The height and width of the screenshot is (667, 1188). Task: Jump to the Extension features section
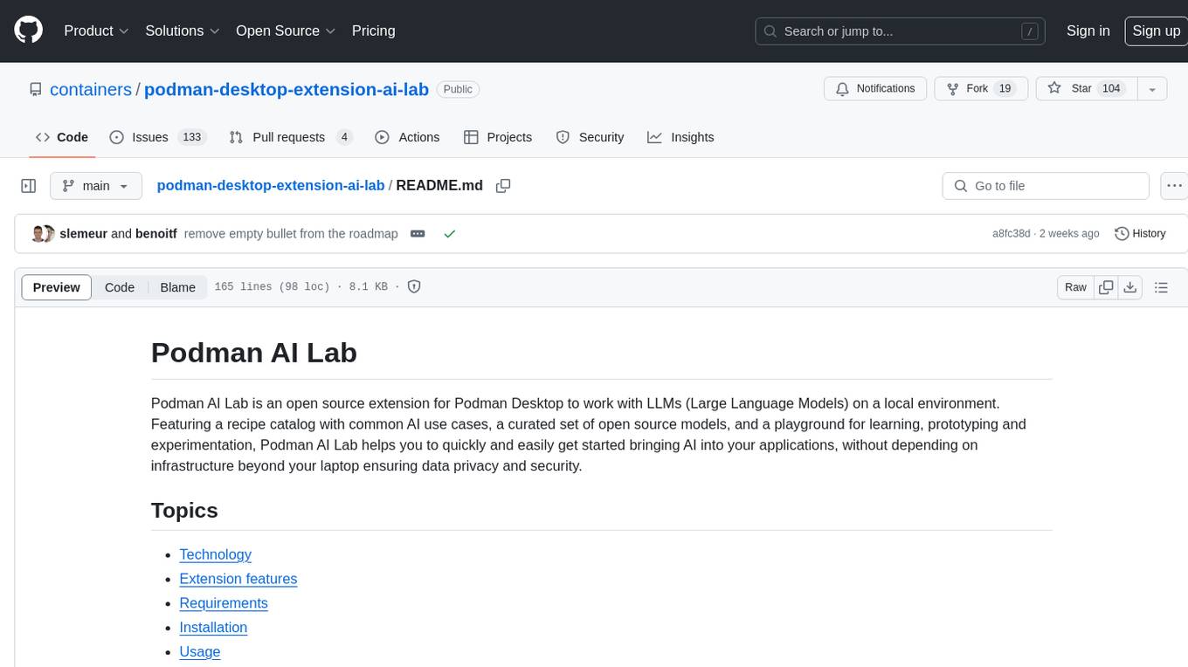238,579
